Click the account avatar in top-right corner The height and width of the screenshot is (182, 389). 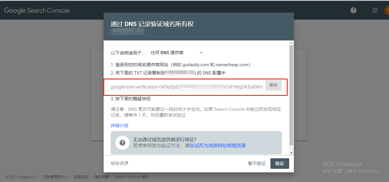387,10
